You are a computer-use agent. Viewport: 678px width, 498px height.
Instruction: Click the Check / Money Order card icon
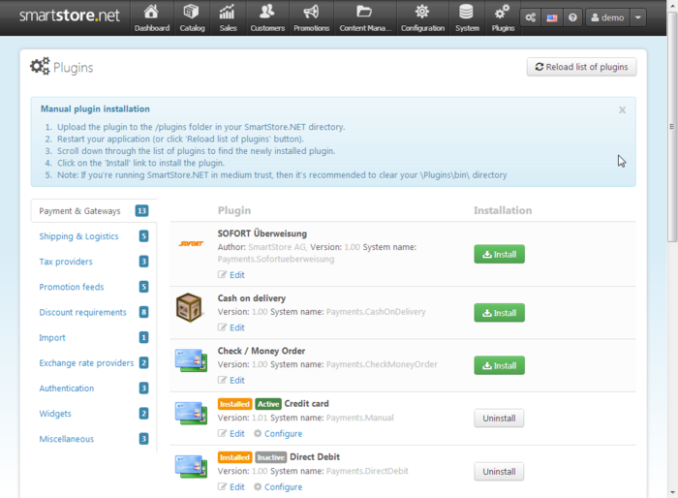191,360
